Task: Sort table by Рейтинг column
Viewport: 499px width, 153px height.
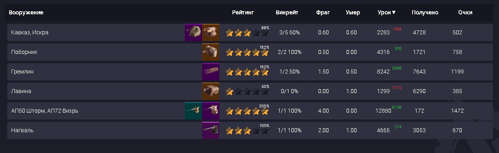Action: click(243, 12)
